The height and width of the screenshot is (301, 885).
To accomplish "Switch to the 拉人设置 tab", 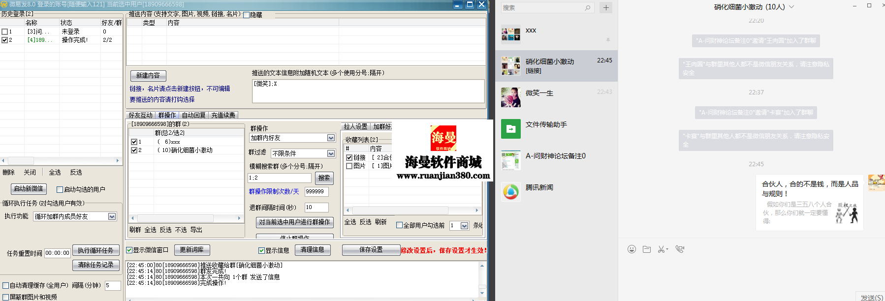I will pyautogui.click(x=355, y=126).
